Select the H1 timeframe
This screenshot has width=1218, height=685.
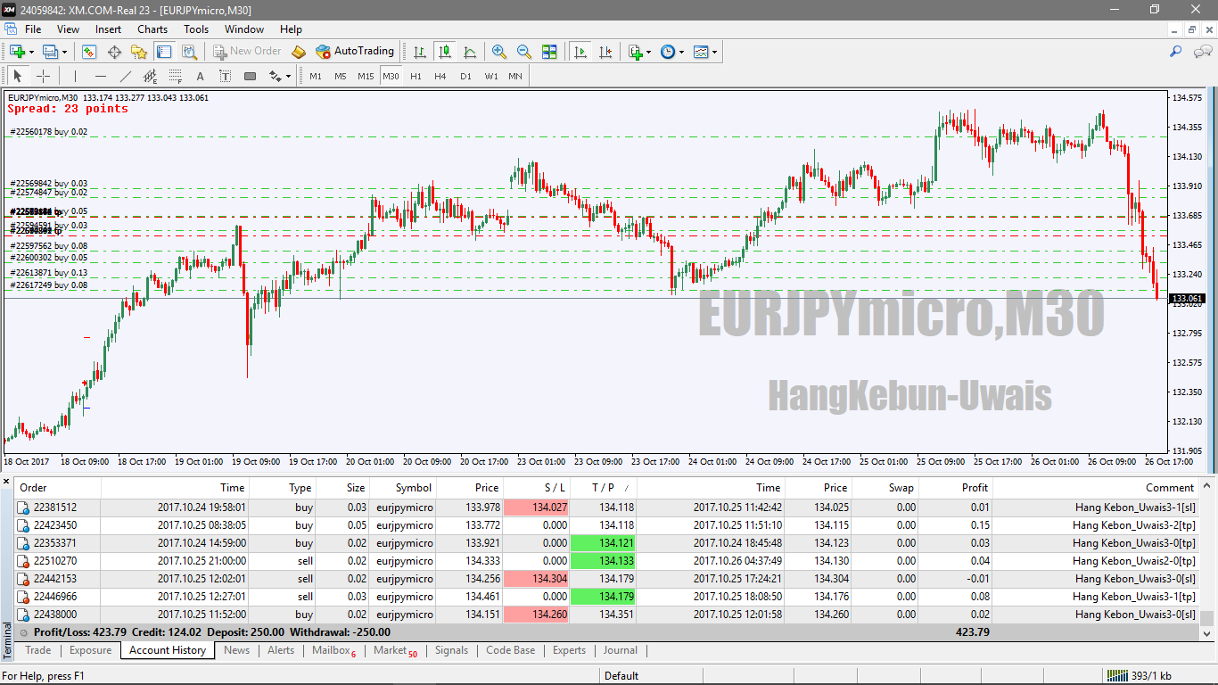(416, 76)
